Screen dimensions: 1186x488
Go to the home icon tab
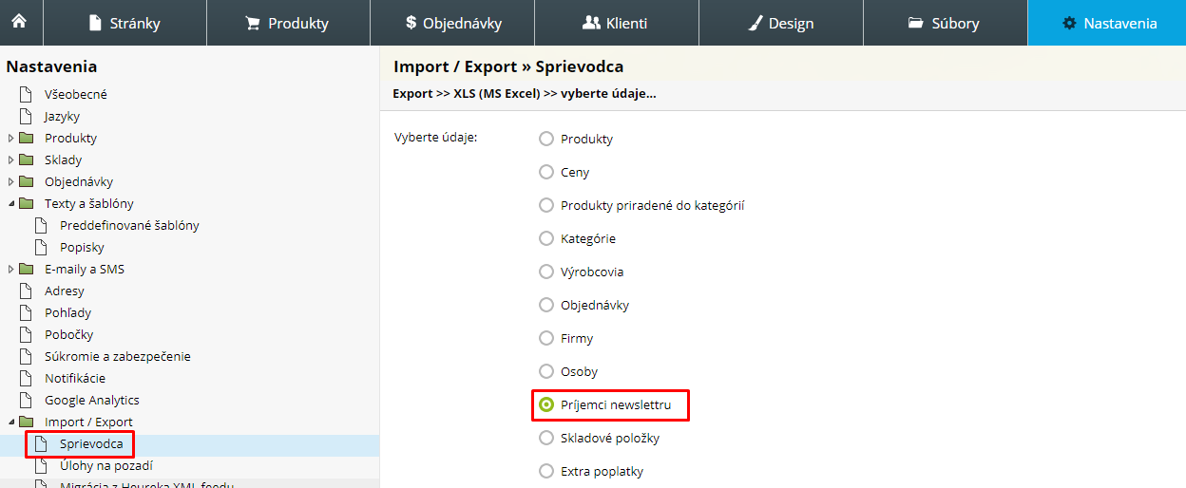click(x=20, y=23)
